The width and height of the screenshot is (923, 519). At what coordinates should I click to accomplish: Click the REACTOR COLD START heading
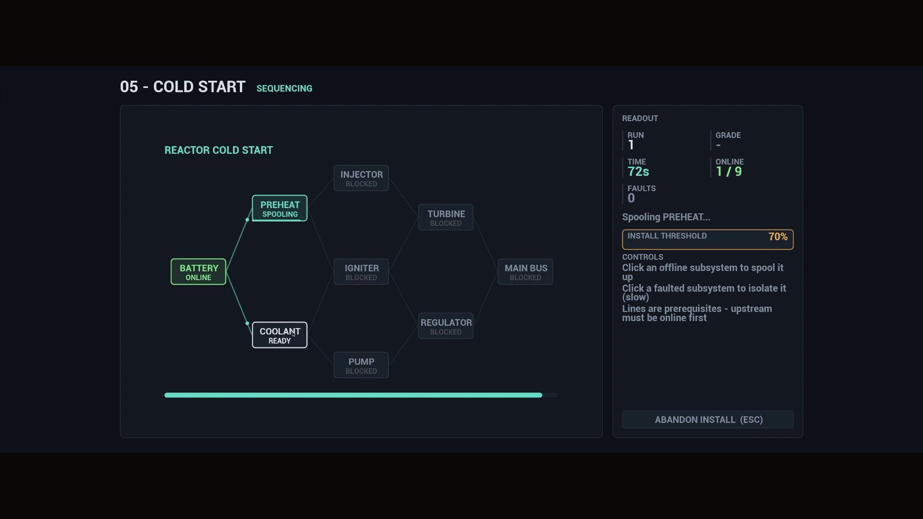point(219,150)
